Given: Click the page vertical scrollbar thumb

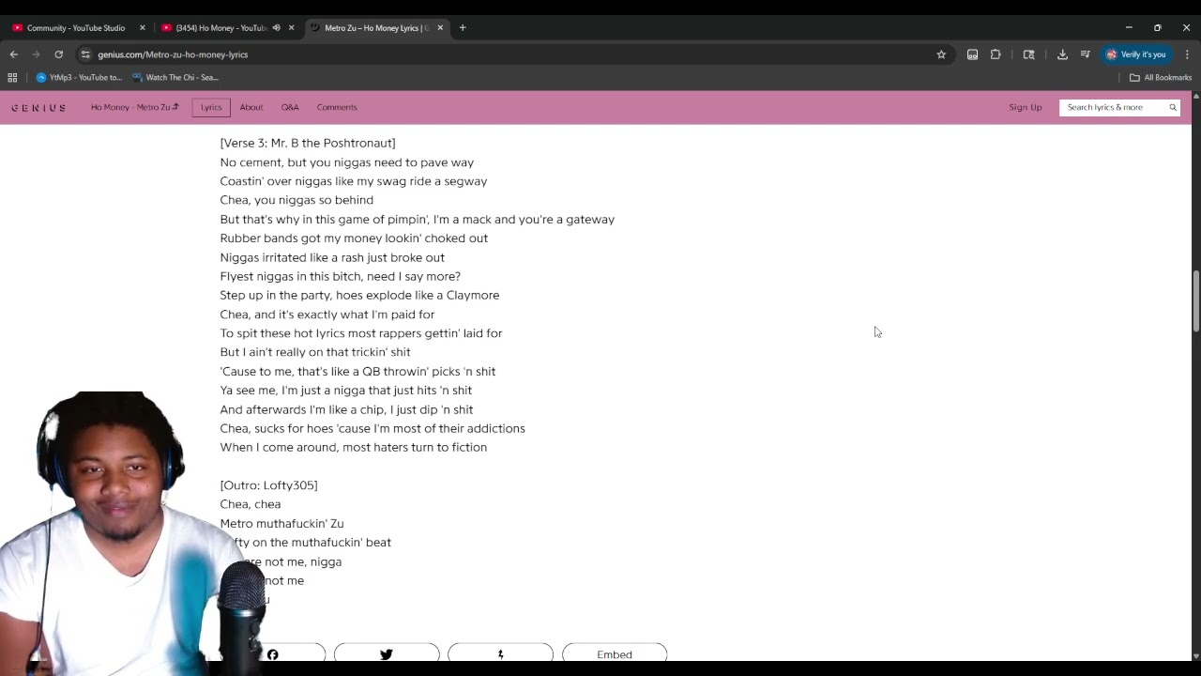Looking at the screenshot, I should tap(1195, 300).
